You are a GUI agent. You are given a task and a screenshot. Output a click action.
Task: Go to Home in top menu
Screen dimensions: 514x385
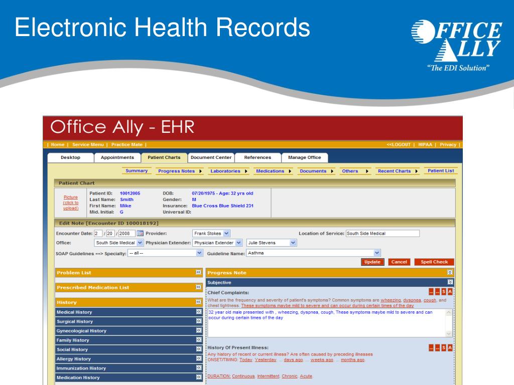tap(58, 144)
